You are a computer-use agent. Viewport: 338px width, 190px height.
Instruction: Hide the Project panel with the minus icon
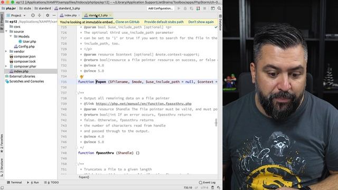coord(54,15)
